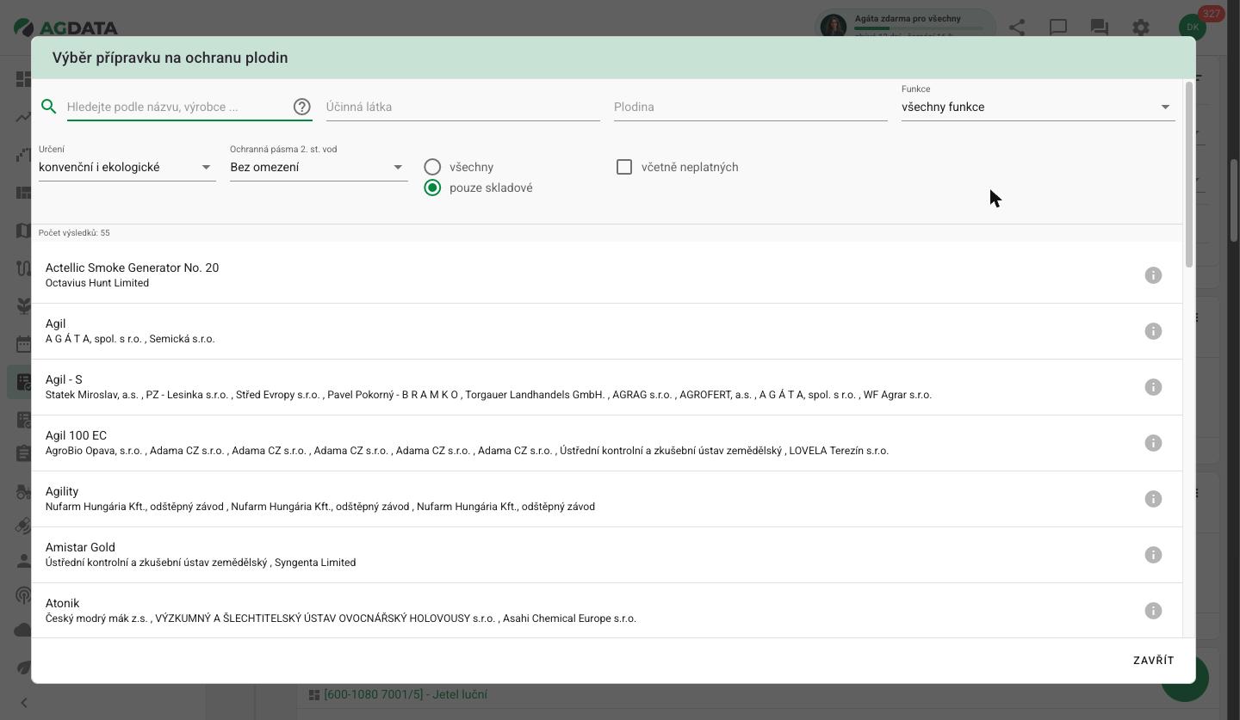Screen dimensions: 1240x720
Task: Open the double chat bubbles icon
Action: [x=1100, y=28]
